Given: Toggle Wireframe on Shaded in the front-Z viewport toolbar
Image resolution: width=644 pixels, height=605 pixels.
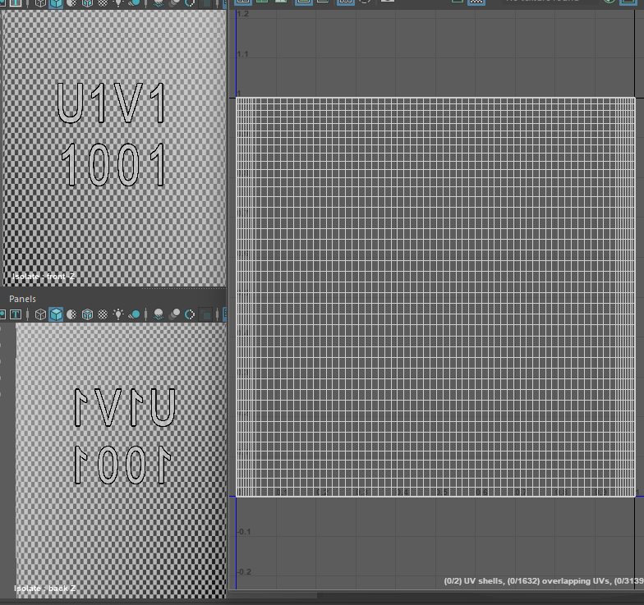Looking at the screenshot, I should coord(87,3).
